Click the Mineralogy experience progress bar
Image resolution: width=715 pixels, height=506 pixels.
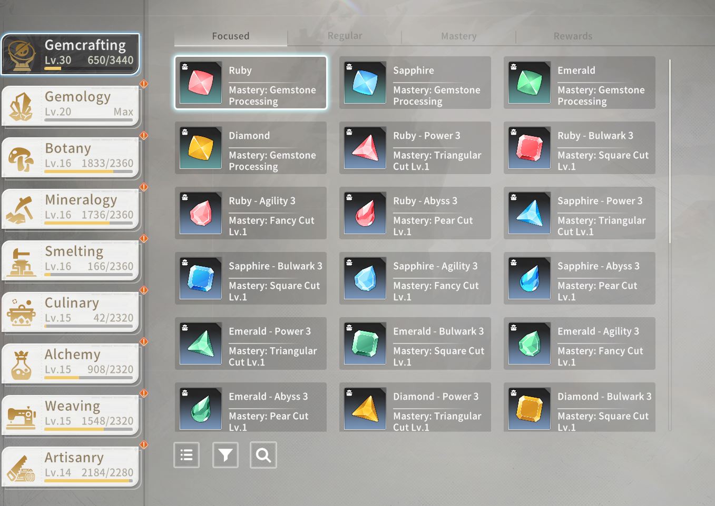coord(89,223)
